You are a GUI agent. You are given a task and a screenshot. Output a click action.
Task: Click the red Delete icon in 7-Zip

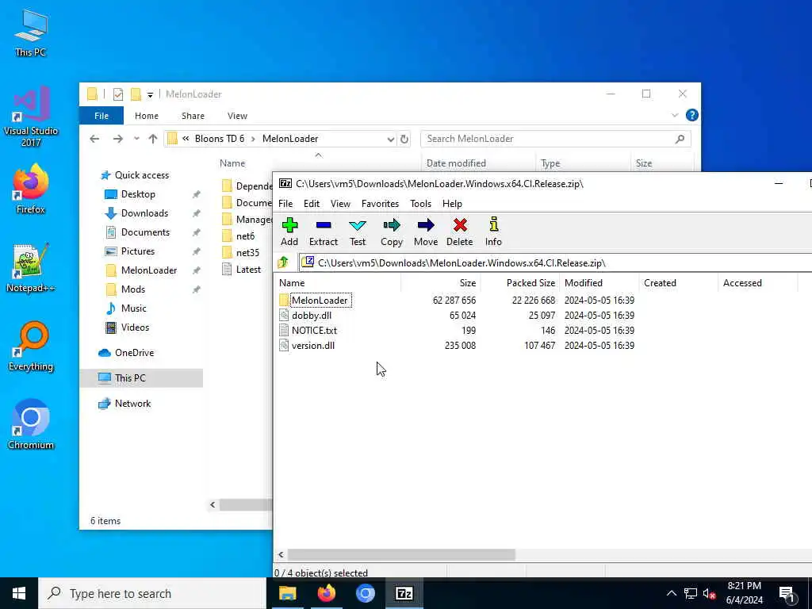click(x=460, y=232)
